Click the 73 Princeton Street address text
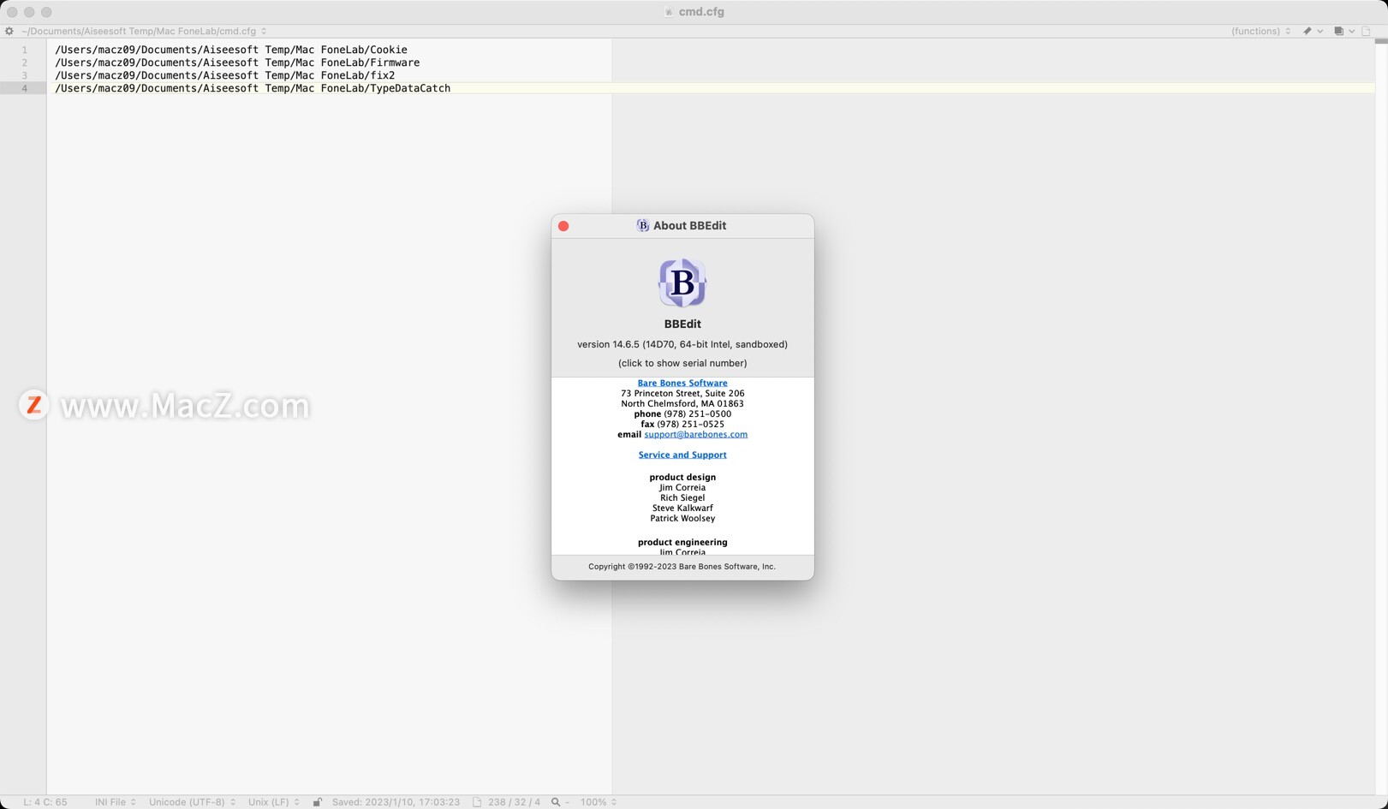1388x809 pixels. [682, 393]
